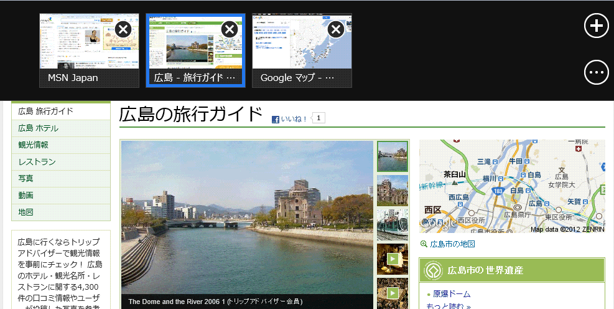
Task: Open the 動画 sidebar link
Action: pyautogui.click(x=26, y=196)
